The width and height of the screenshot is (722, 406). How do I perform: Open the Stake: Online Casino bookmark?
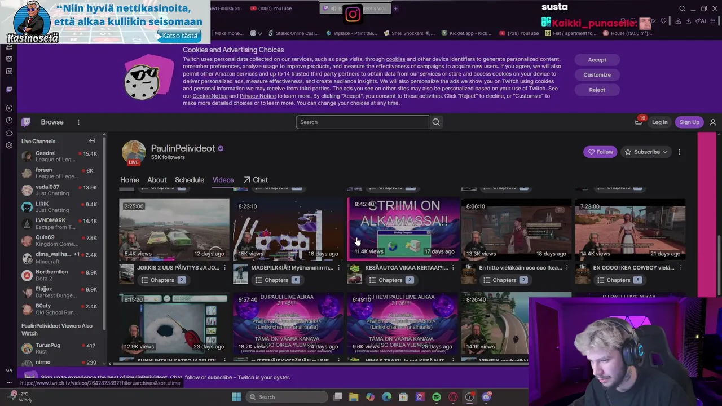coord(293,33)
